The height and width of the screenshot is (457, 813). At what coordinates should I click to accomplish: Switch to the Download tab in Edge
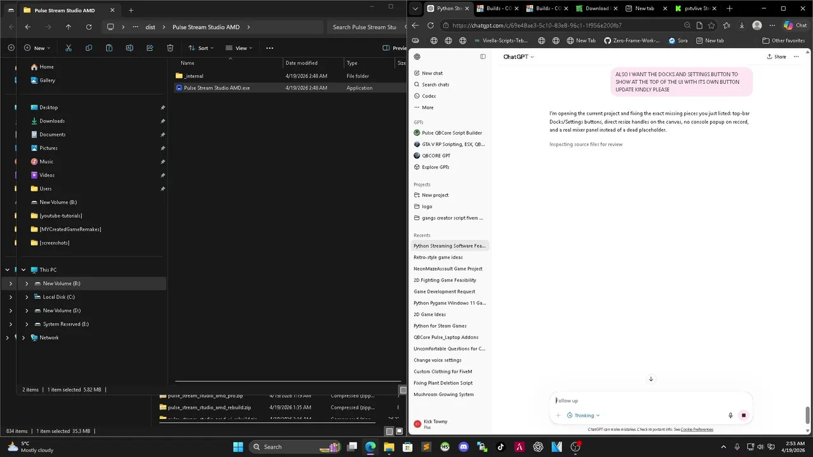tap(596, 8)
